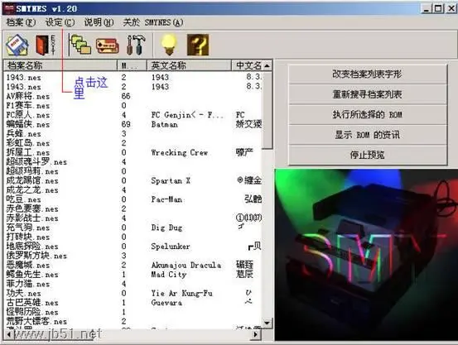Click the game controller settings icon
Screen dimensions: 458x345
coord(108,46)
